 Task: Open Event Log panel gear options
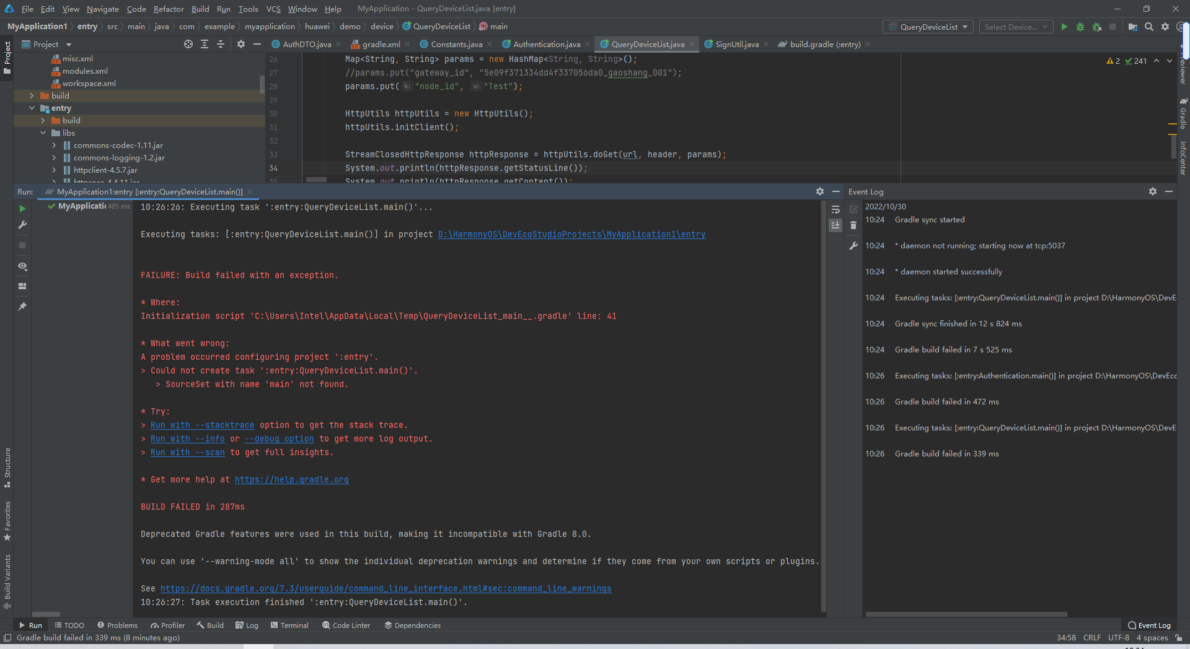coord(1153,191)
